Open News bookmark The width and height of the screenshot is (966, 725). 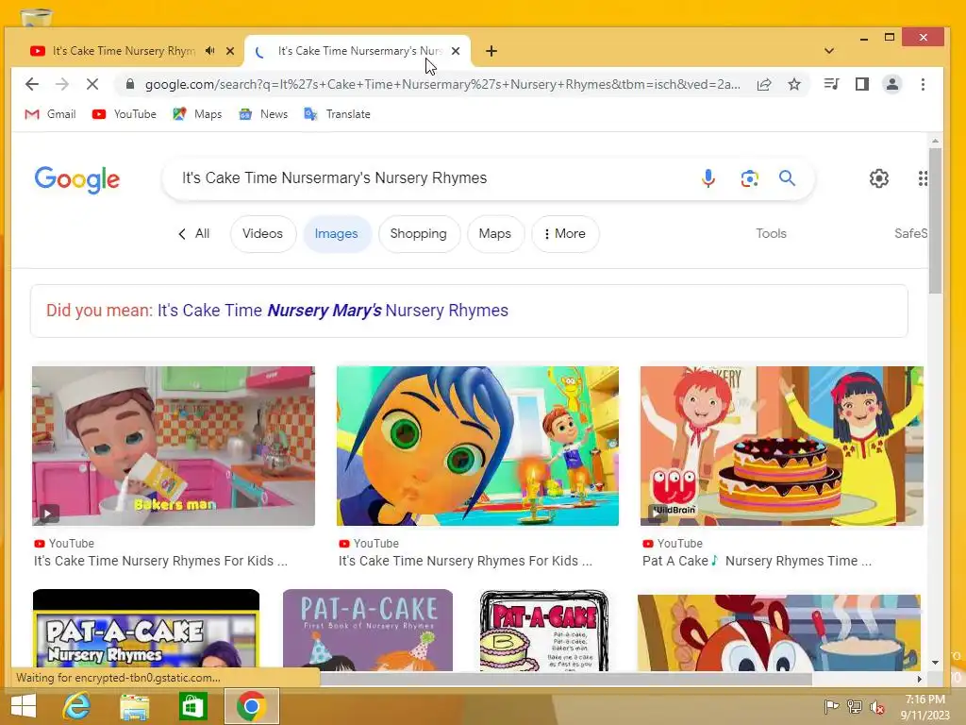pos(263,114)
